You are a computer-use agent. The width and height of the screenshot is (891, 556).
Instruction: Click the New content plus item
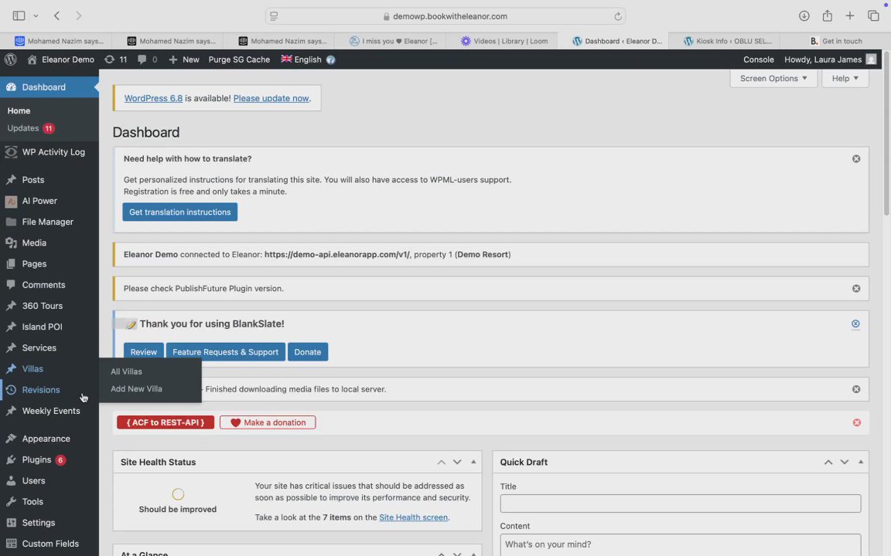(x=184, y=59)
